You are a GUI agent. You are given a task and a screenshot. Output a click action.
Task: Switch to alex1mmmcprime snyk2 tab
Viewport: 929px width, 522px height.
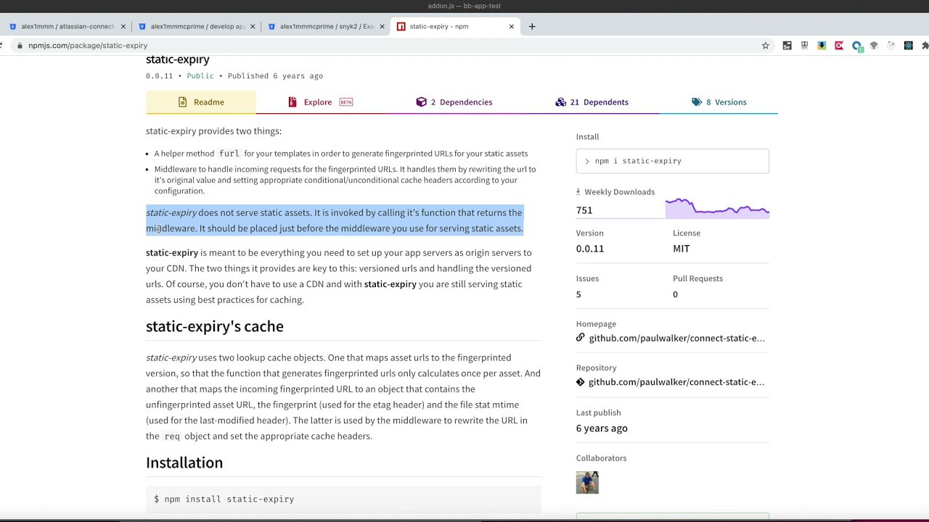pos(325,27)
